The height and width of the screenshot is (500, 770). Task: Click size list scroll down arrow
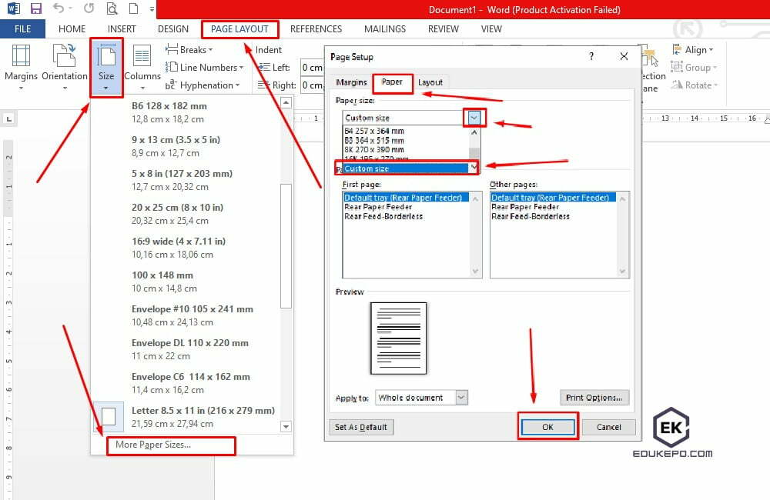click(286, 426)
